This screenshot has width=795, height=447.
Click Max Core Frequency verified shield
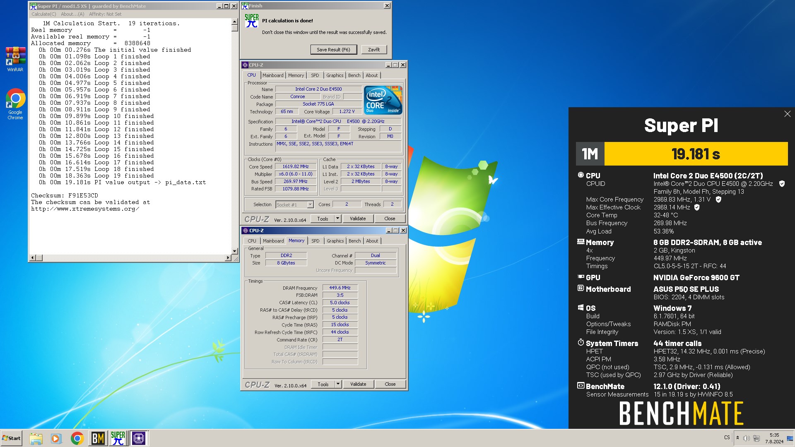pos(718,199)
